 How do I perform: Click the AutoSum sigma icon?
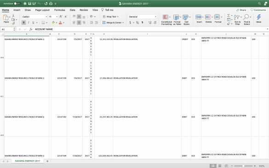pos(229,16)
